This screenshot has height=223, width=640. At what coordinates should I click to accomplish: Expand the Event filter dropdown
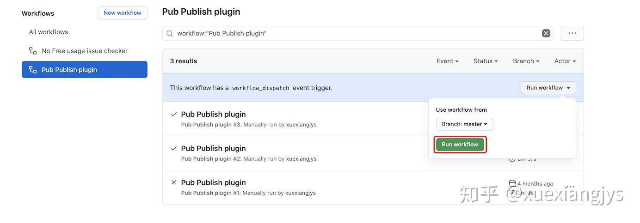447,61
